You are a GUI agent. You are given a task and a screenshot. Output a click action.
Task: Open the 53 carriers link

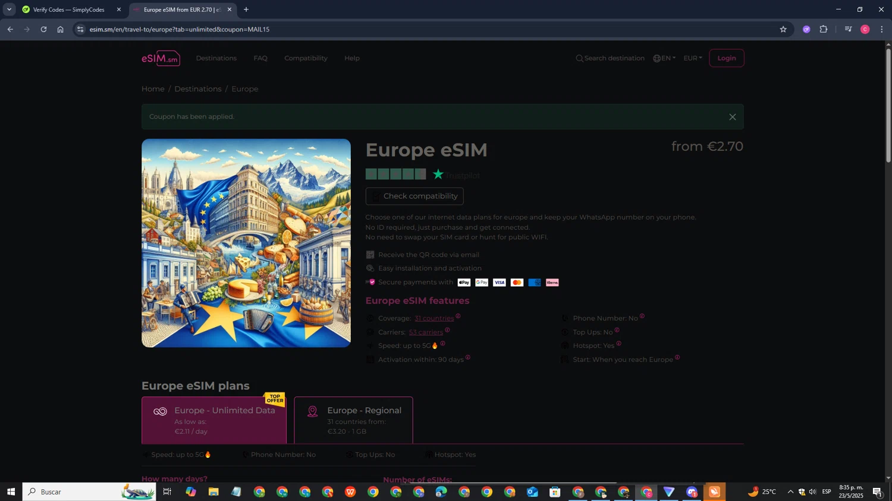(x=426, y=332)
